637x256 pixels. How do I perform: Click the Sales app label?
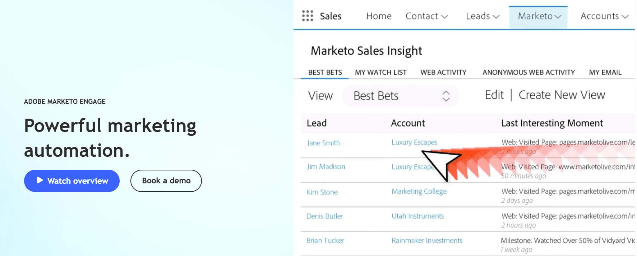click(331, 16)
